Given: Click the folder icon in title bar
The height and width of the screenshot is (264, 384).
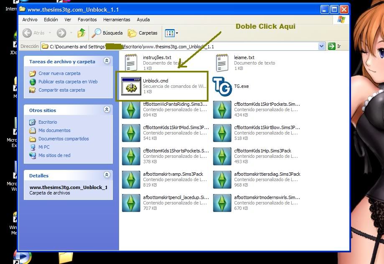Looking at the screenshot, I should (23, 9).
